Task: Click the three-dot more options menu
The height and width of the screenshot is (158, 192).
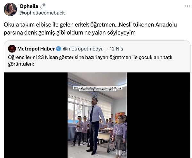Action: point(187,6)
